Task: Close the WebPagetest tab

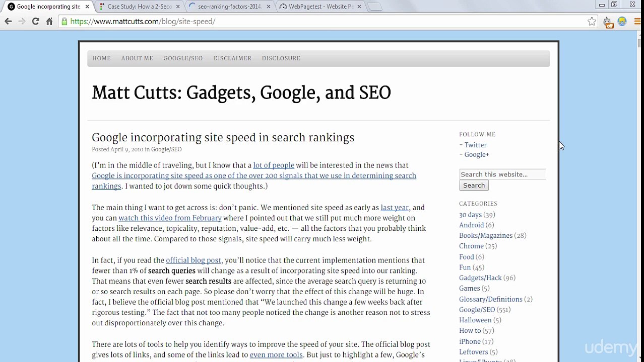Action: pos(359,7)
